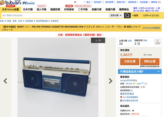Screen dimensions: 164x117
Task: Click the 立即出價 bid button
Action: pyautogui.click(x=130, y=61)
